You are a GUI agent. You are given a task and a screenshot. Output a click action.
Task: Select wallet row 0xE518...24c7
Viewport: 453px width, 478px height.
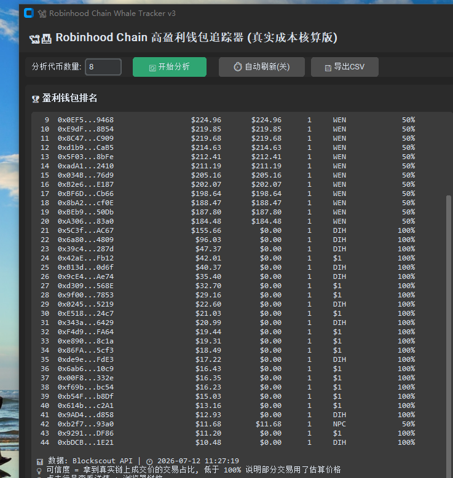click(227, 313)
